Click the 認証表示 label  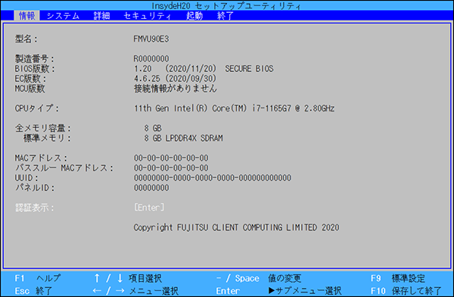34,208
